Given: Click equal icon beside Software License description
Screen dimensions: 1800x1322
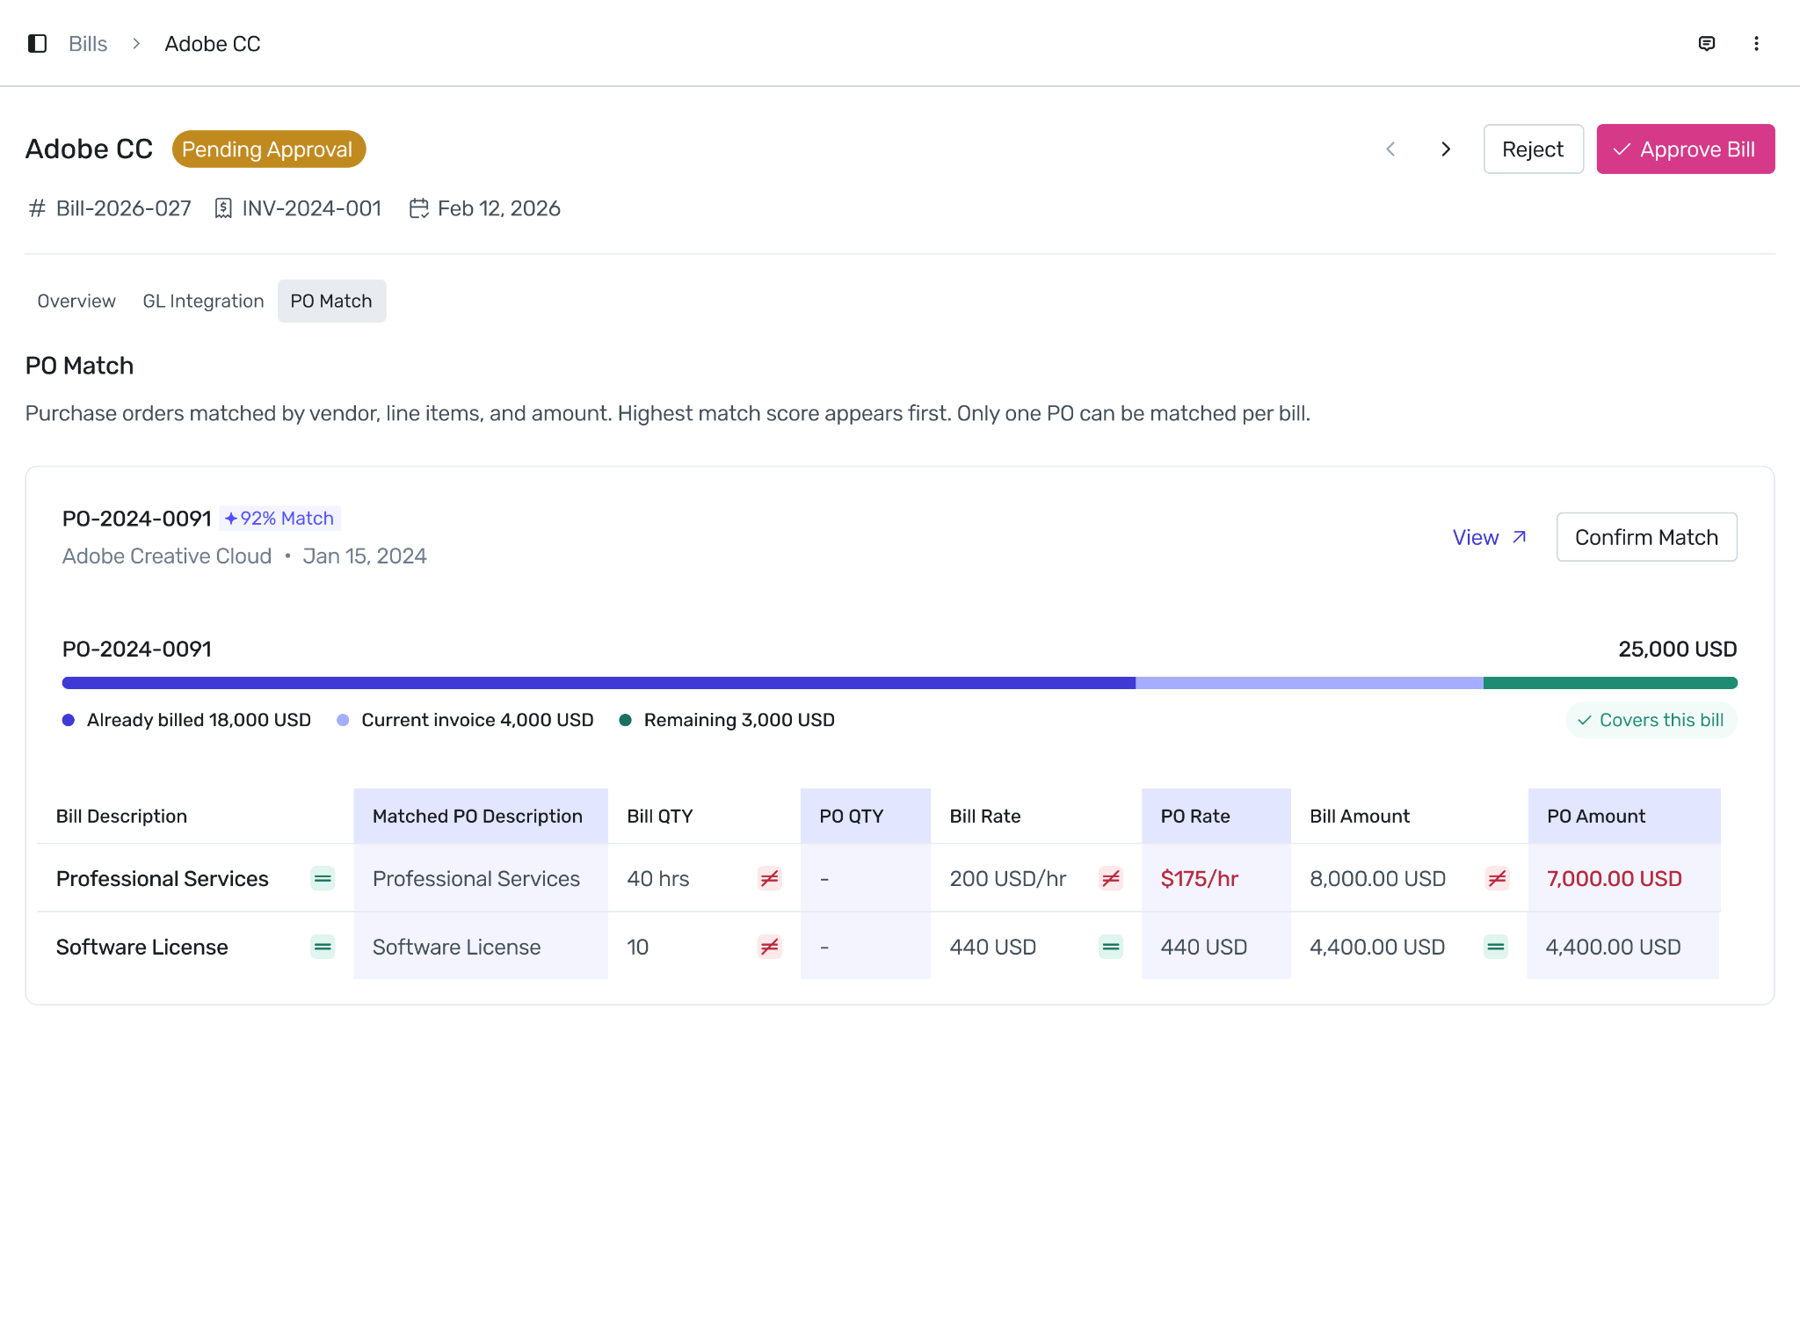Looking at the screenshot, I should [x=323, y=947].
